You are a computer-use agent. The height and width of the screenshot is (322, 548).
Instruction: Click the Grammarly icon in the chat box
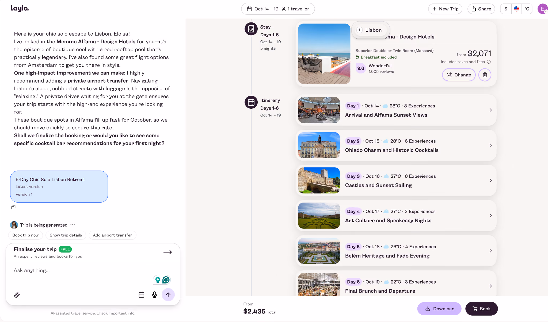(x=166, y=280)
